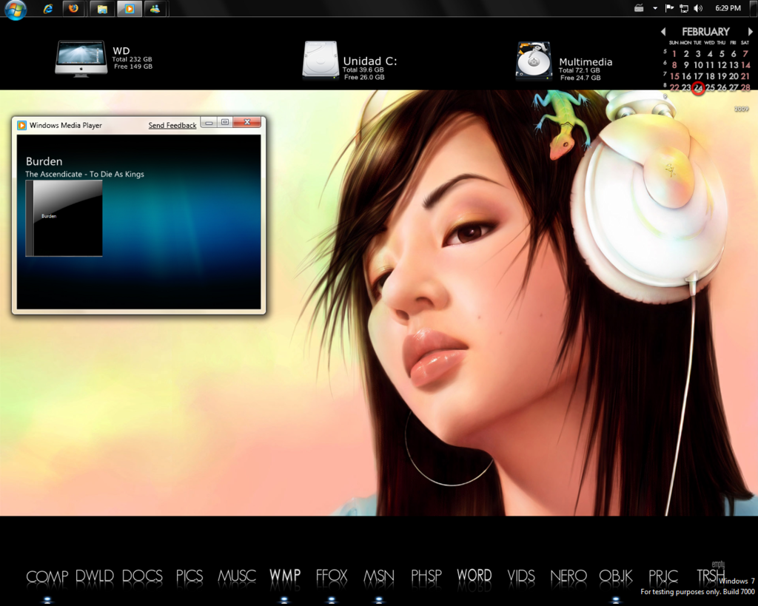Open the Unidad C: hard drive icon

(320, 60)
